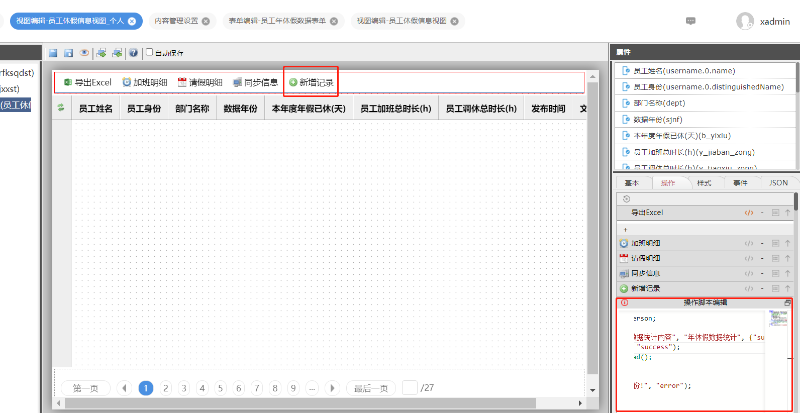Click the chat message icon near xadmin
Viewport: 800px width, 413px height.
pyautogui.click(x=691, y=21)
